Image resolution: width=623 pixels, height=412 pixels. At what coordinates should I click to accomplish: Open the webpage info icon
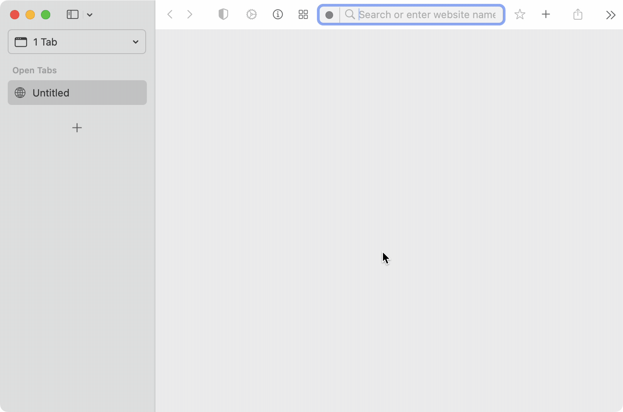pos(278,14)
